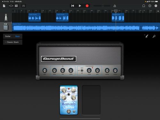
Task: Open the tuner fork icon
Action: tap(154, 36)
